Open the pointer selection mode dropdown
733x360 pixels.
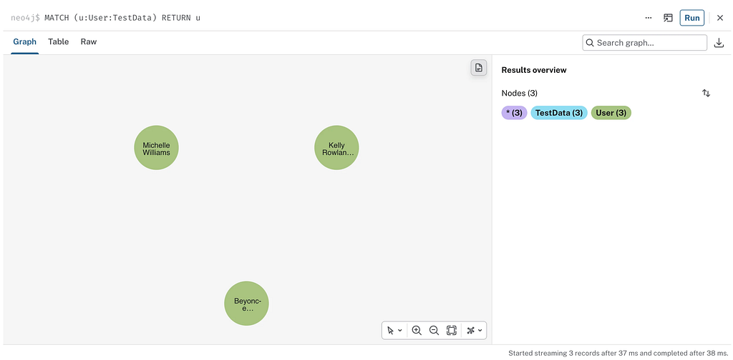click(394, 330)
